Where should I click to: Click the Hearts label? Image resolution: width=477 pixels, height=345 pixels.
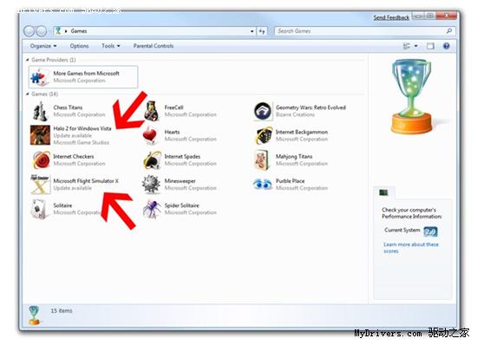(172, 132)
